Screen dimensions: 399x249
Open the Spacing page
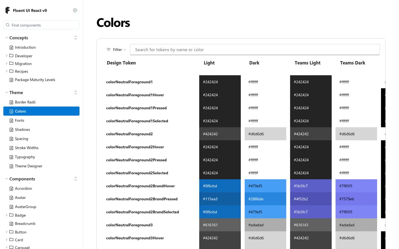(22, 139)
